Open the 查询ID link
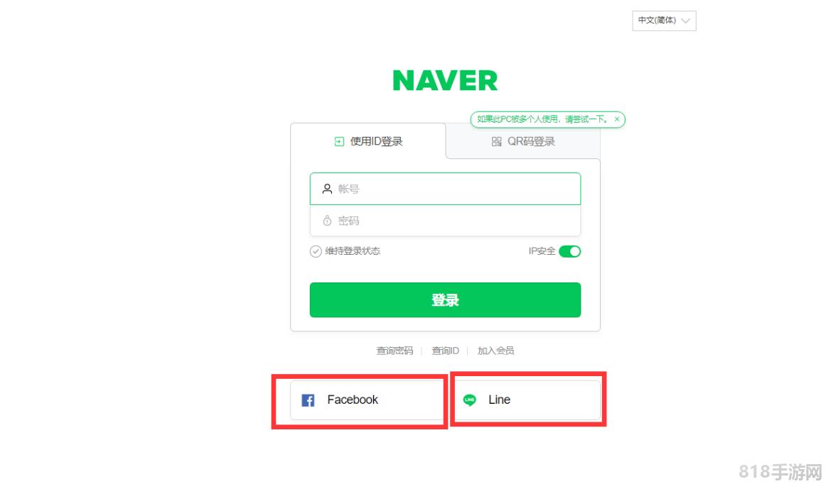 tap(445, 351)
